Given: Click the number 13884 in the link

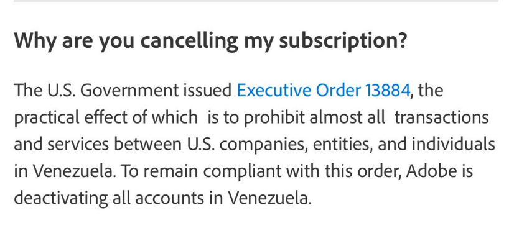Looking at the screenshot, I should [388, 90].
